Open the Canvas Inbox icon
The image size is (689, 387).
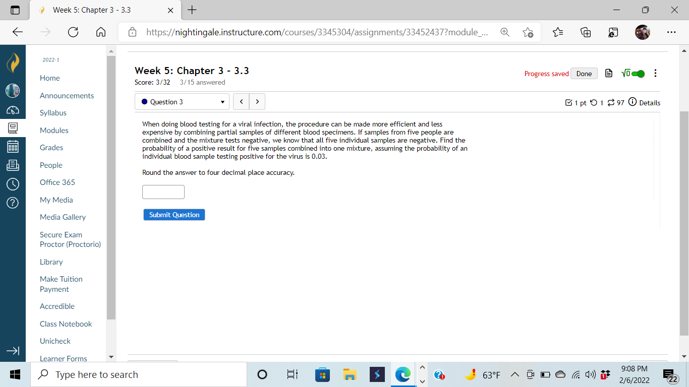pyautogui.click(x=13, y=165)
